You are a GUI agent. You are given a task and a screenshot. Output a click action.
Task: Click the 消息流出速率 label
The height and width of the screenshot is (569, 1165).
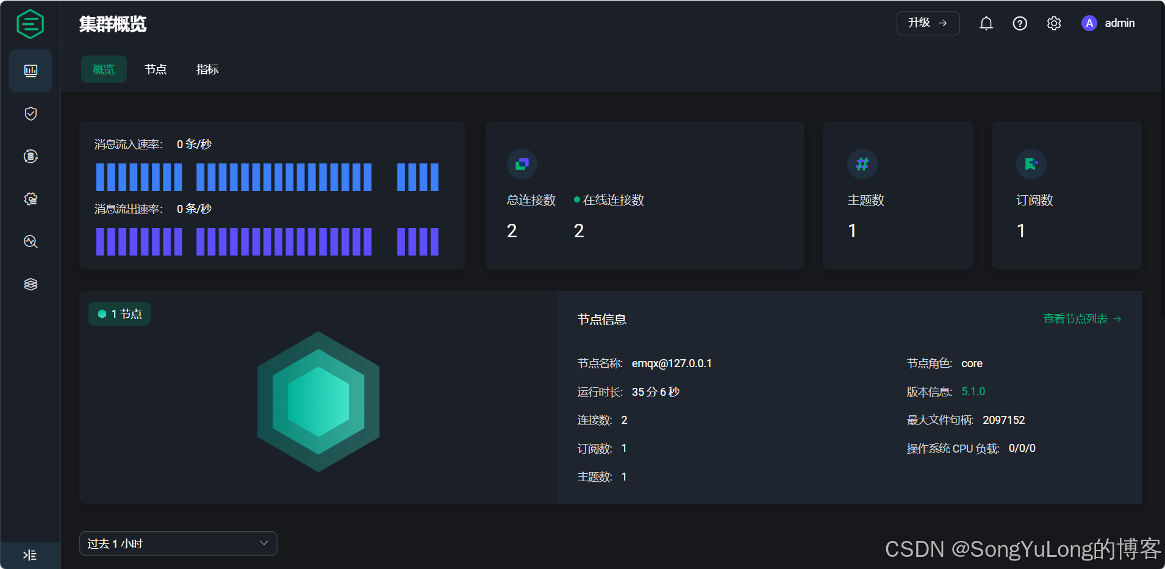(129, 209)
